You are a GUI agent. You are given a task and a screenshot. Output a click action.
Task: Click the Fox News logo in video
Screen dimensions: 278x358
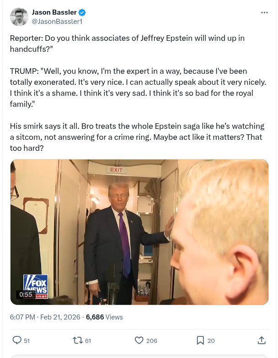(36, 286)
